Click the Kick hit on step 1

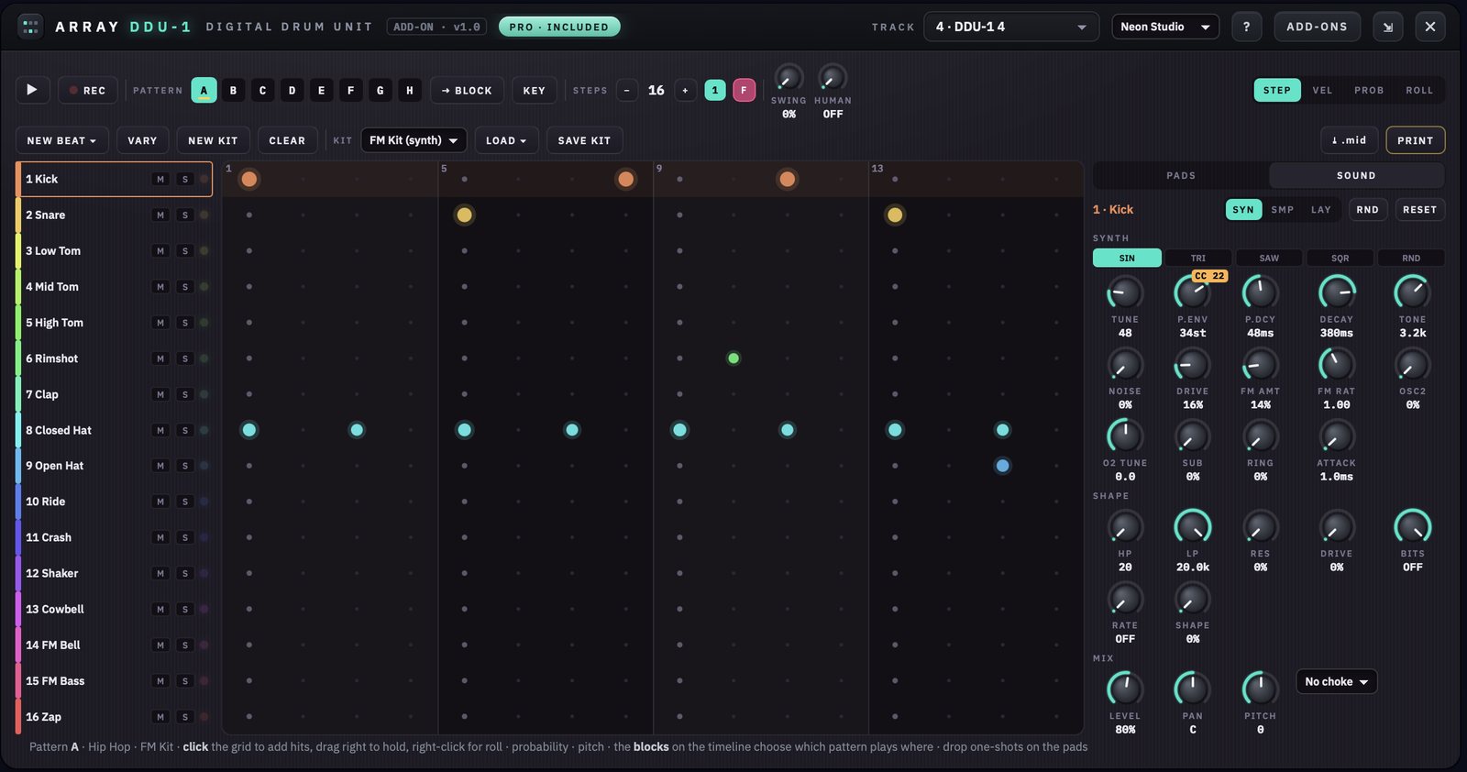[249, 179]
